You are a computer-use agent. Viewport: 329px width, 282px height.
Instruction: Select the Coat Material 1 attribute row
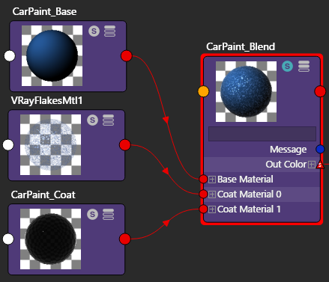pyautogui.click(x=262, y=209)
